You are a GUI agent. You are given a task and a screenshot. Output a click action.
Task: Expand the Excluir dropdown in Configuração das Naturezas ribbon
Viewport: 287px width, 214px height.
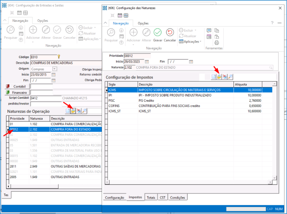point(195,30)
